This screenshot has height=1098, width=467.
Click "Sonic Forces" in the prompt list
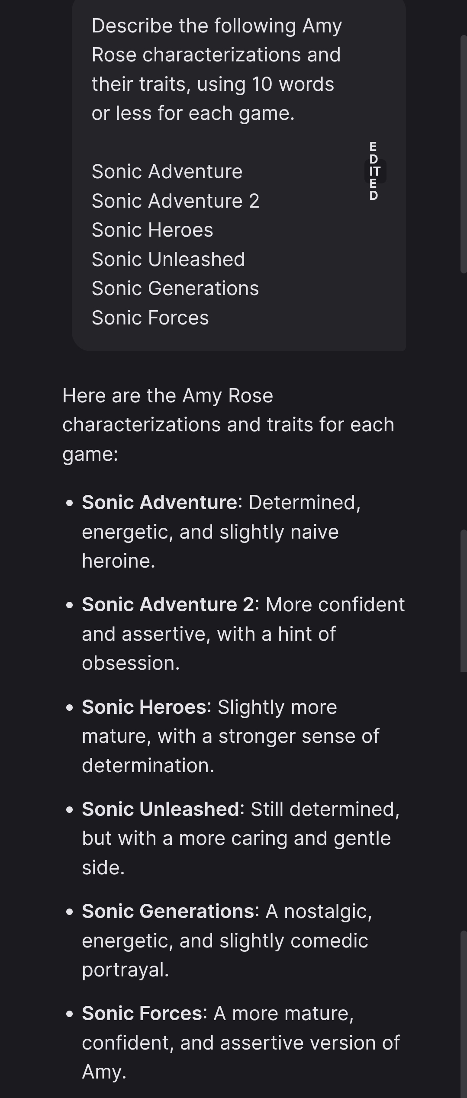point(150,318)
